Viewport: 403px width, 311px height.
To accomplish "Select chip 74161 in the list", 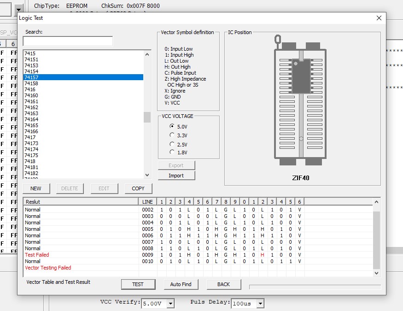I will click(83, 101).
